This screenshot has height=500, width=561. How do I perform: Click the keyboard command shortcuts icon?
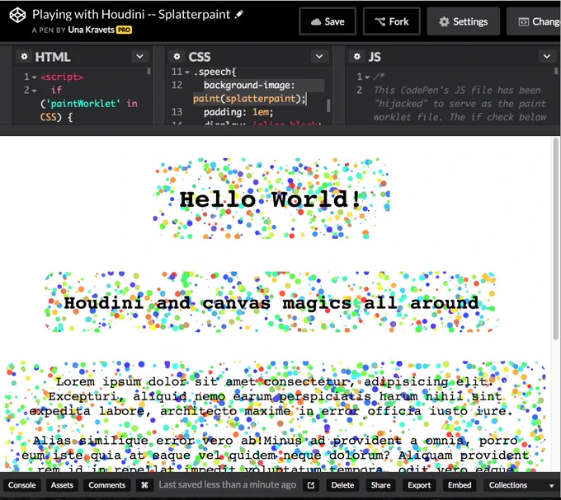144,485
